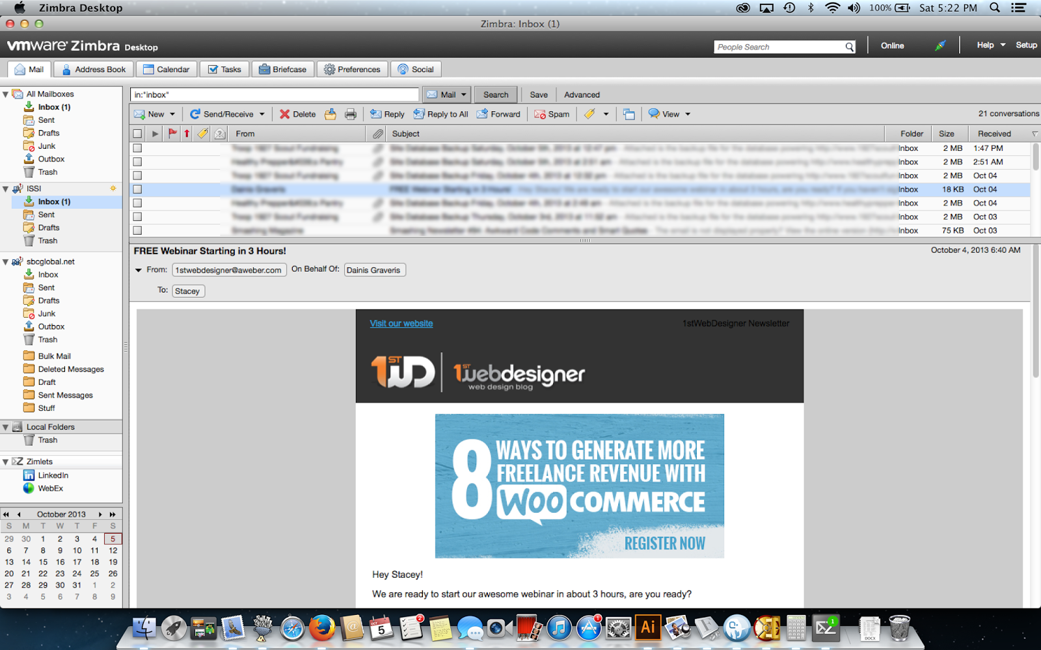Click the tag column header icon
Image resolution: width=1041 pixels, height=650 pixels.
pos(203,134)
